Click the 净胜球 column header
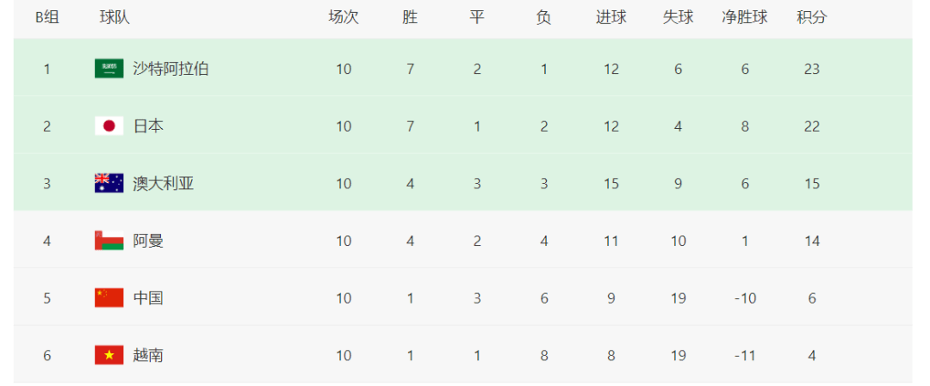930x386 pixels. point(744,18)
